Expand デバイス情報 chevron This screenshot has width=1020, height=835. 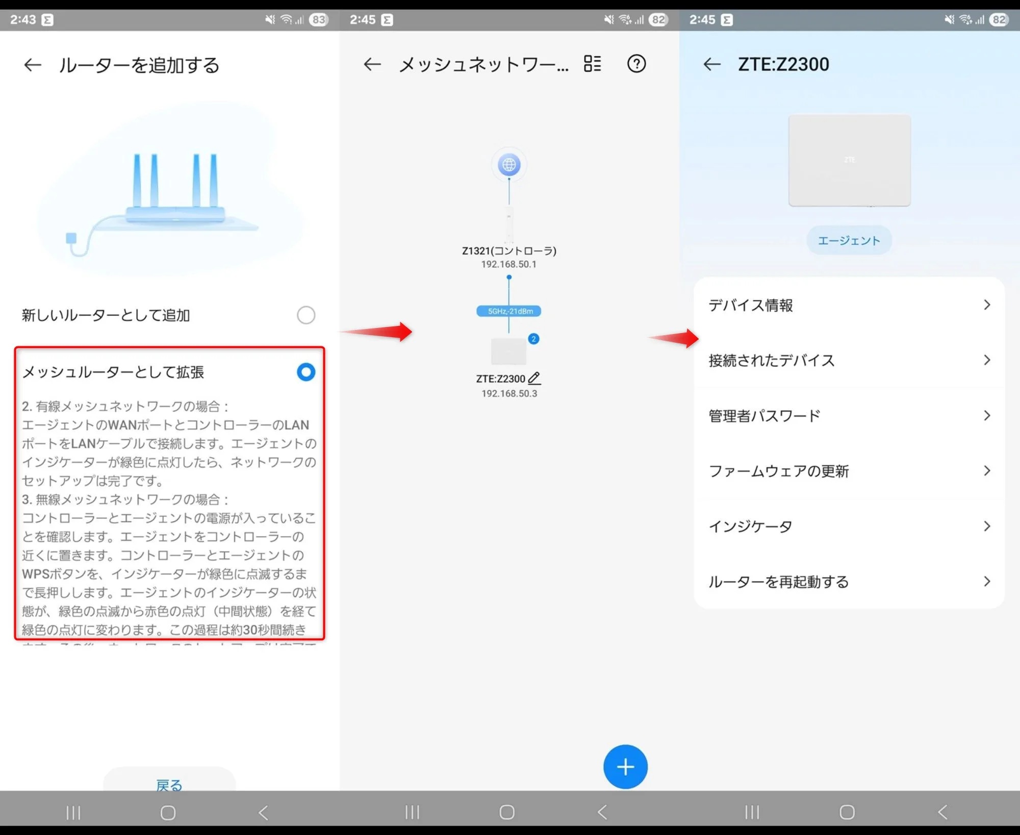coord(986,305)
